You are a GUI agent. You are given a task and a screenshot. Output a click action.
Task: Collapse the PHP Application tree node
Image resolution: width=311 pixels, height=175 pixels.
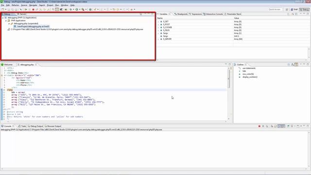(6, 20)
